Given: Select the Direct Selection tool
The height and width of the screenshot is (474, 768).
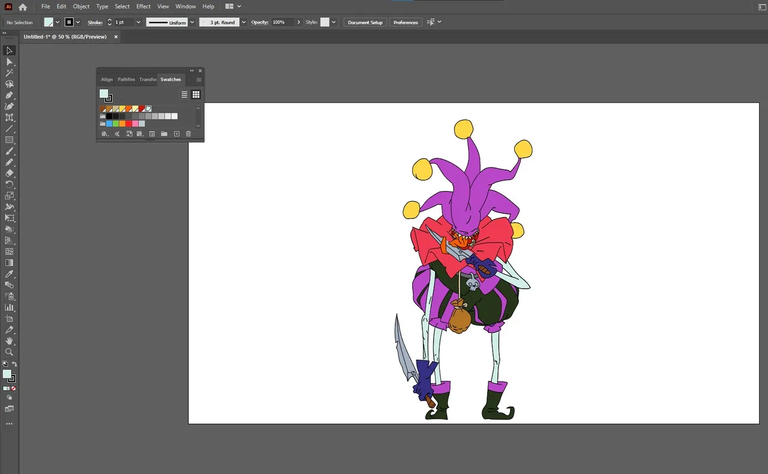Looking at the screenshot, I should (9, 62).
